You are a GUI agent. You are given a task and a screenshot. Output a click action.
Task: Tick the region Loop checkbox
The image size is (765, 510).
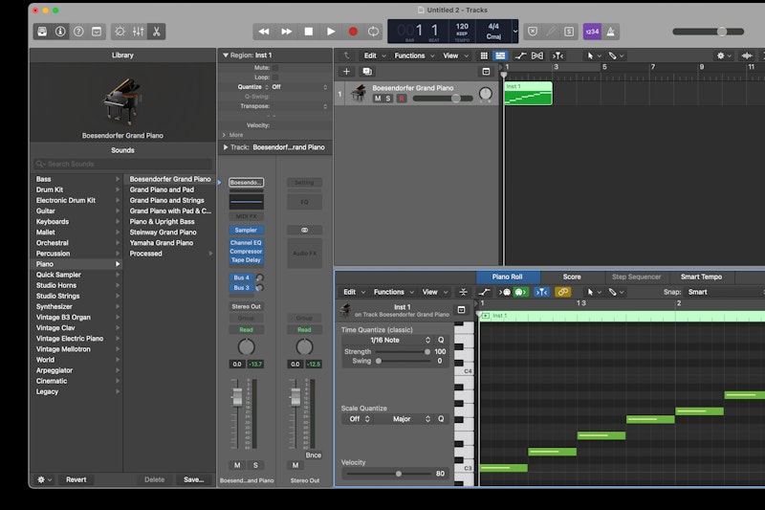tap(275, 77)
